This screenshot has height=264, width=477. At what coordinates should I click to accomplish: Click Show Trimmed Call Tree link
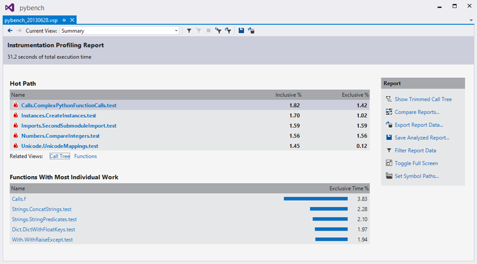coord(423,99)
